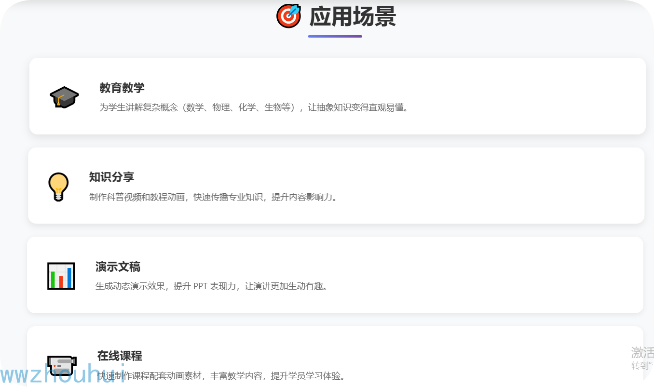Click the description starting 制作科普视频和教程动画

(214, 197)
